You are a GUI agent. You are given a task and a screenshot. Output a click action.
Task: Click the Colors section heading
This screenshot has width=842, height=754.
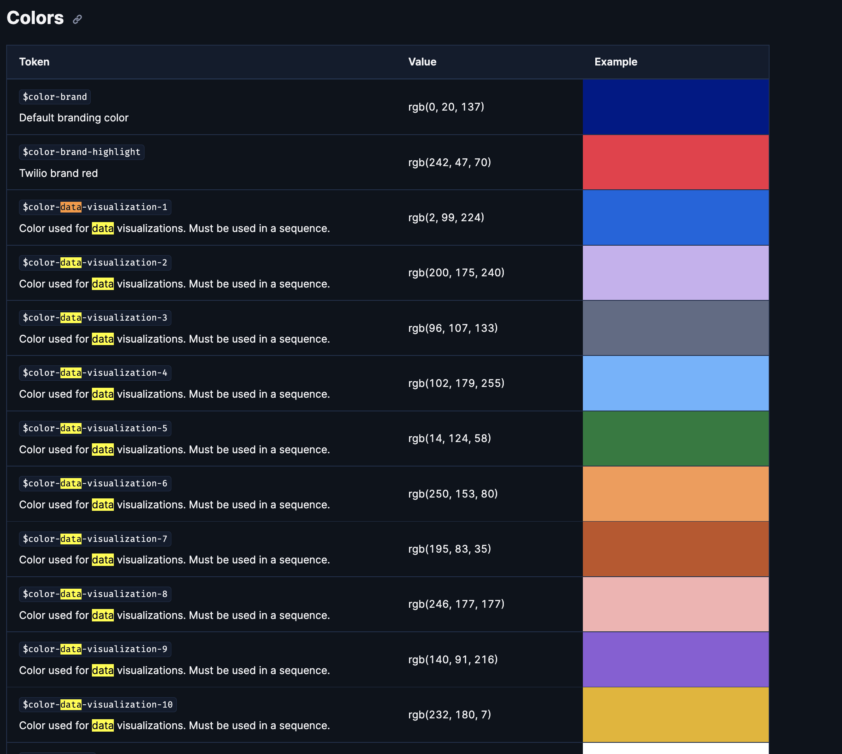coord(35,18)
